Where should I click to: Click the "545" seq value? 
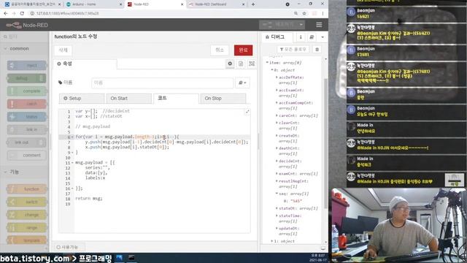(296, 201)
